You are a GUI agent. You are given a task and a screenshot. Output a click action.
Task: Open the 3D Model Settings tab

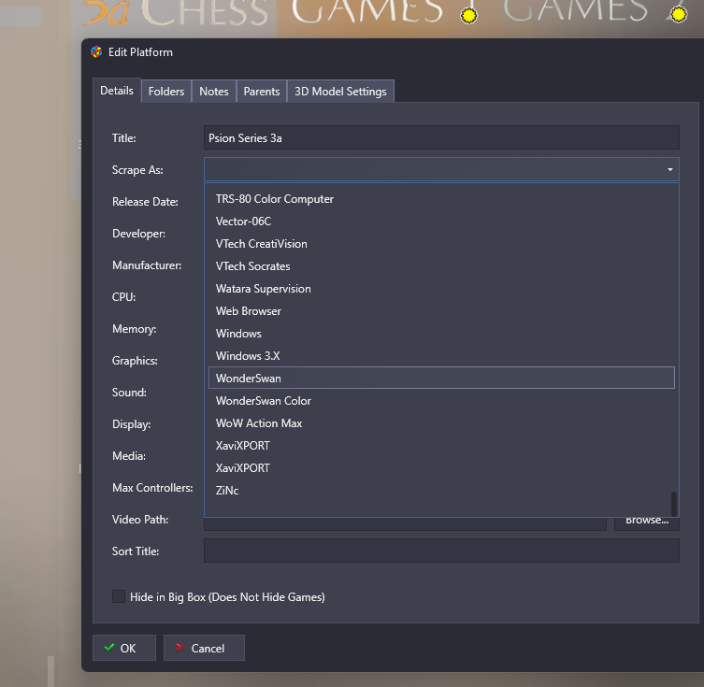click(340, 91)
